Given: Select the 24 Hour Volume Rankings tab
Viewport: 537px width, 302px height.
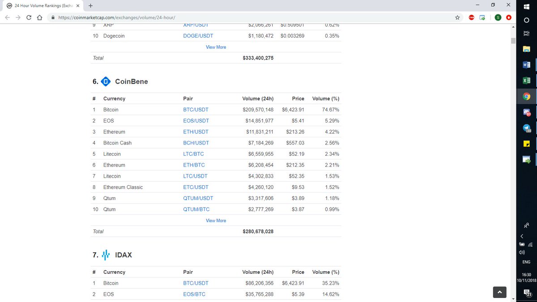Looking at the screenshot, I should pos(43,6).
